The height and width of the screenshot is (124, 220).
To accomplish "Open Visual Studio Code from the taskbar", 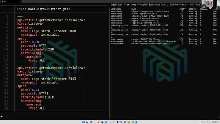I will point(136,122).
